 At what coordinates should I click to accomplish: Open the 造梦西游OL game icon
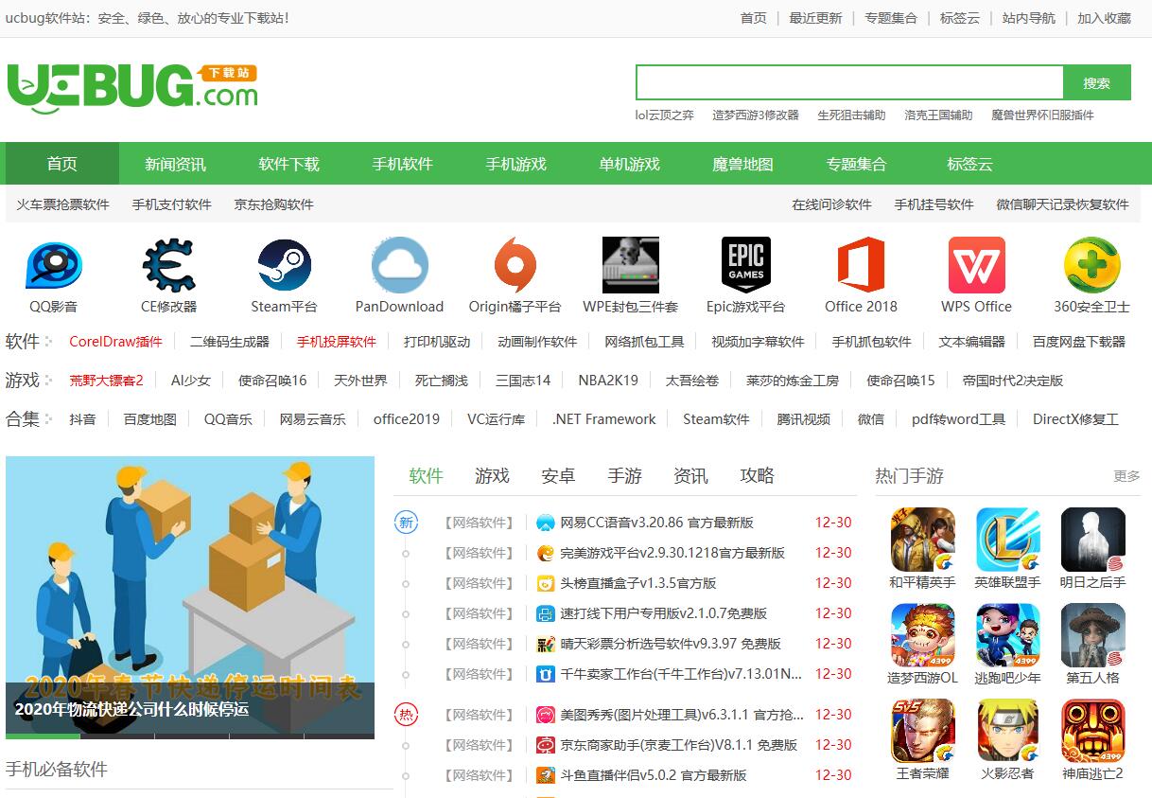923,635
